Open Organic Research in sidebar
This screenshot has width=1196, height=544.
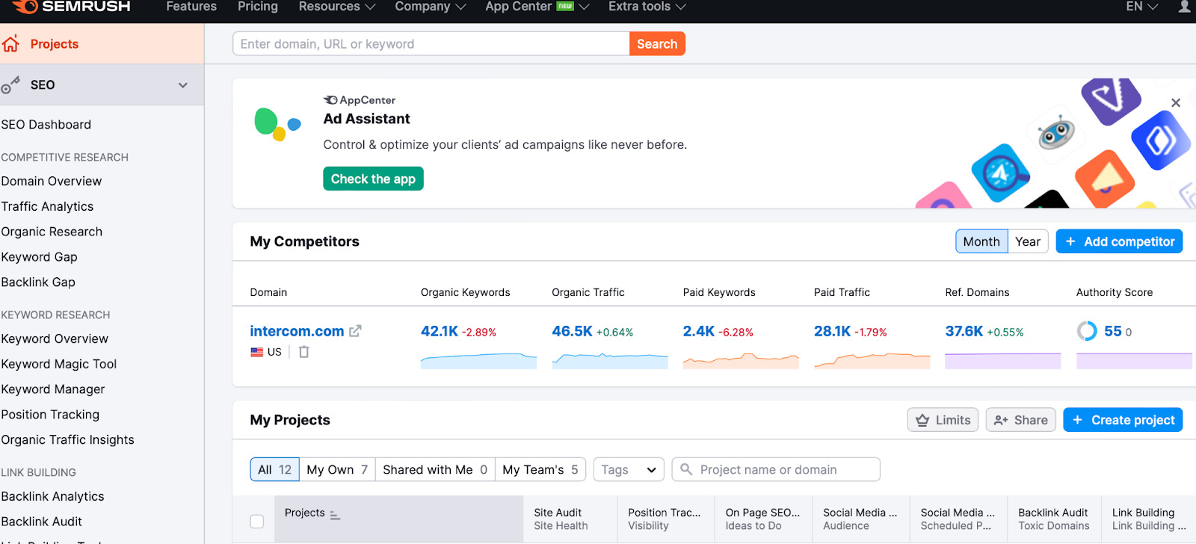point(52,232)
